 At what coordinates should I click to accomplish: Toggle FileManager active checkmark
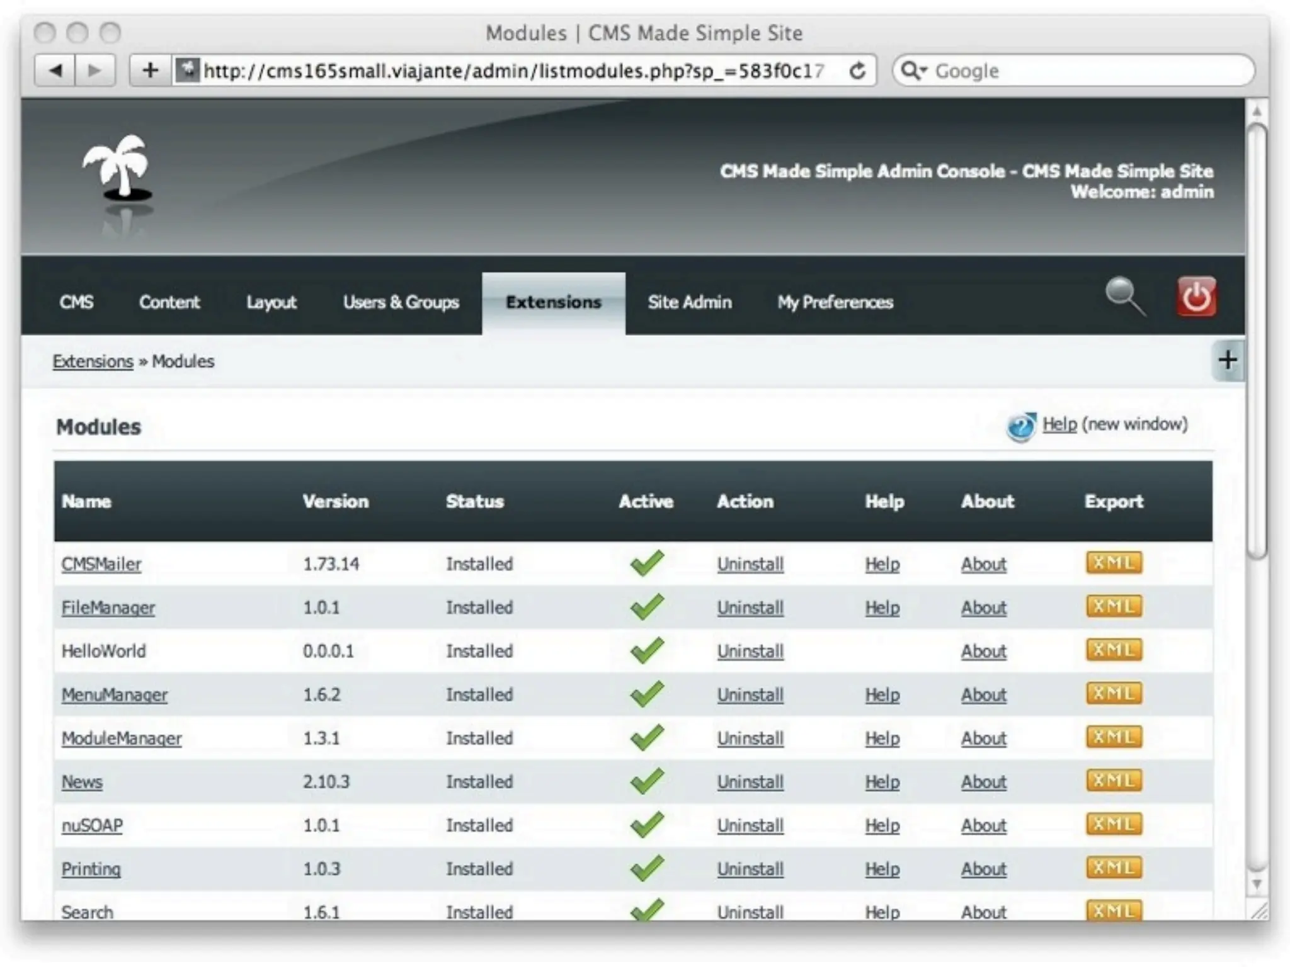click(647, 606)
